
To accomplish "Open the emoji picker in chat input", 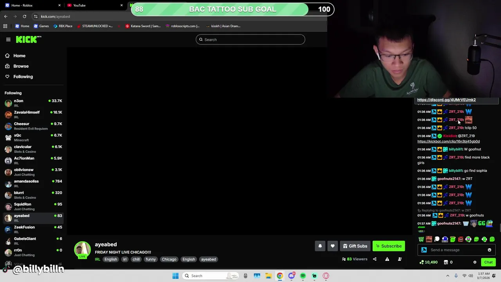I will click(489, 250).
